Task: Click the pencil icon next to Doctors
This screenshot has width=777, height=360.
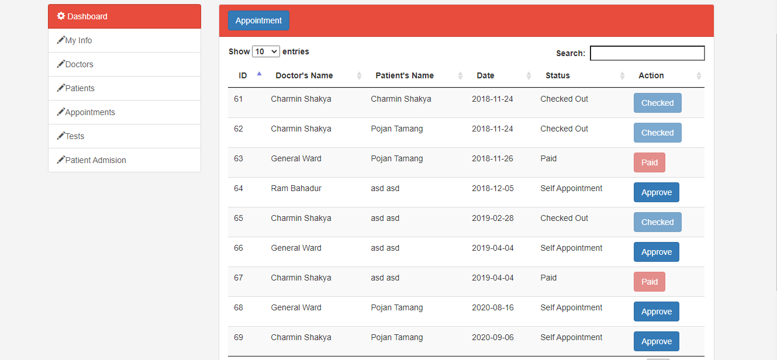Action: 61,64
